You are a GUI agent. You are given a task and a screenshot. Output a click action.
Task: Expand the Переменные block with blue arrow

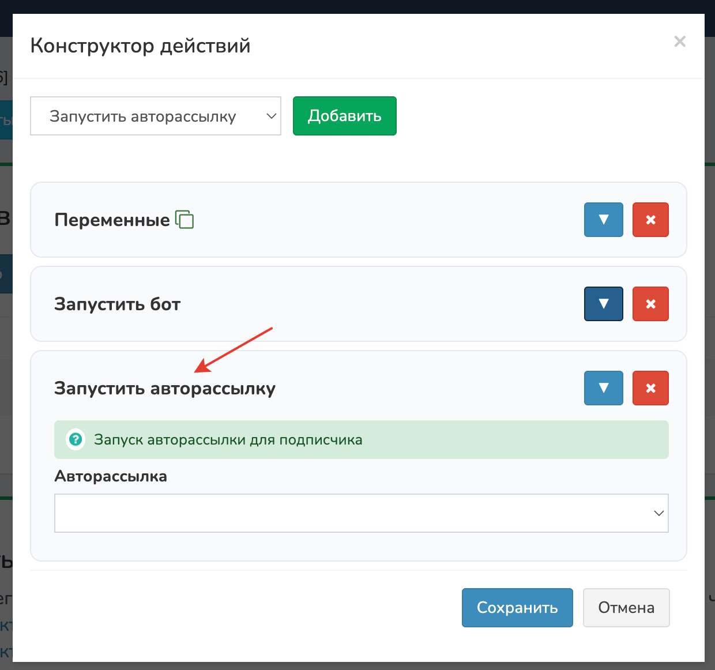(603, 220)
